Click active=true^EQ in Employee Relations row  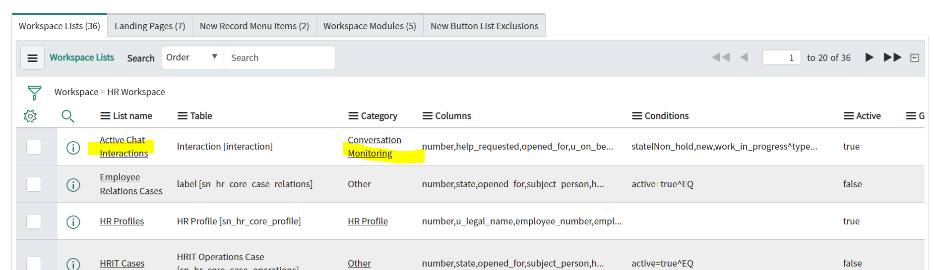[662, 184]
